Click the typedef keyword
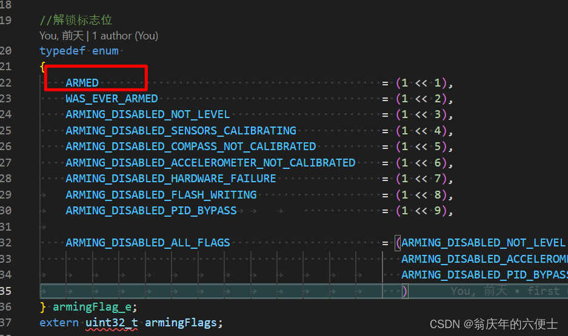The image size is (568, 336). pos(62,51)
